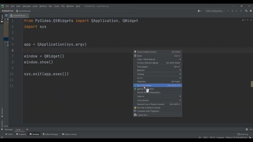Choose Debug 'mywindow' in context menu

158,89
